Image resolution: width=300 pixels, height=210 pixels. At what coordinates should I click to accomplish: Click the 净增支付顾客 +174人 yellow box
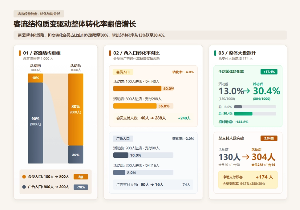[x=248, y=180]
